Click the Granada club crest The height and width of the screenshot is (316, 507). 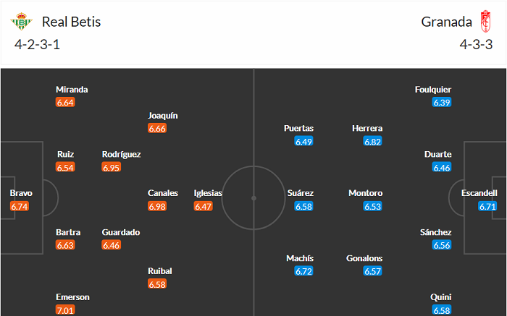coord(485,22)
